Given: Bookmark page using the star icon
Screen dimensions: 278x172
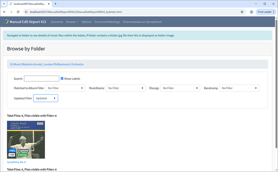Looking at the screenshot, I should [242, 12].
